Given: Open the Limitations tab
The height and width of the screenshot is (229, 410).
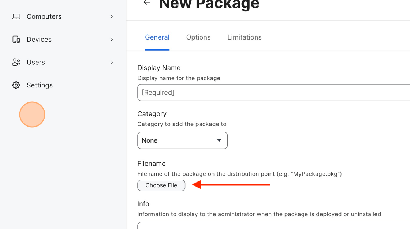Looking at the screenshot, I should 245,37.
